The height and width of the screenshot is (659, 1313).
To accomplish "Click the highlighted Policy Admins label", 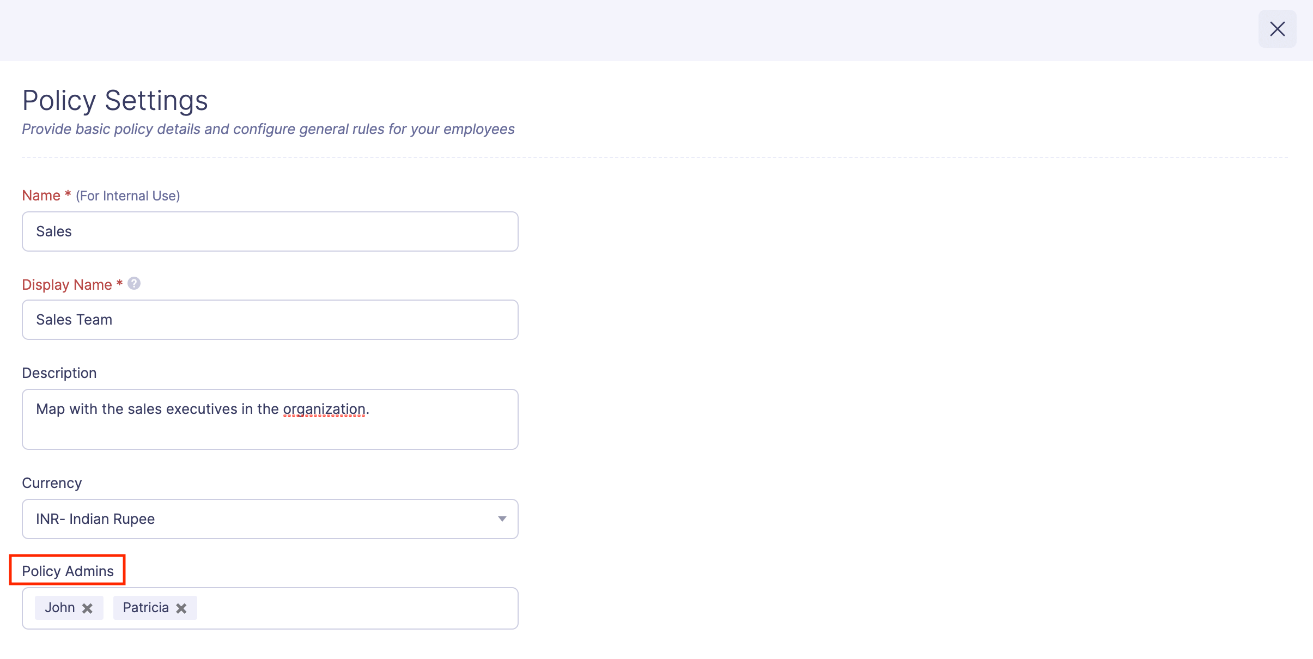I will pyautogui.click(x=67, y=570).
